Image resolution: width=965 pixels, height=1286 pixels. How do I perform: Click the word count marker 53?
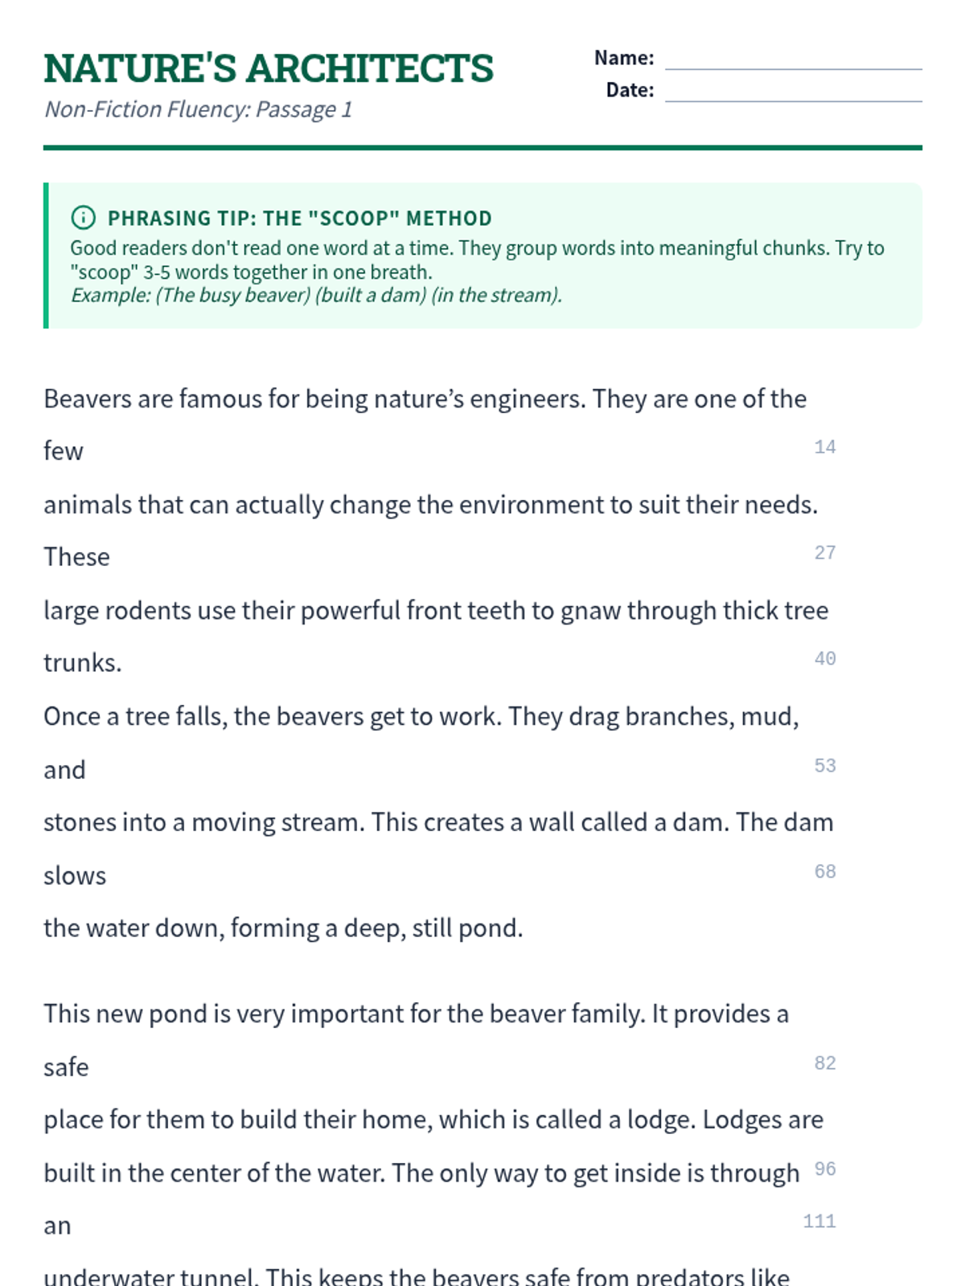point(824,766)
